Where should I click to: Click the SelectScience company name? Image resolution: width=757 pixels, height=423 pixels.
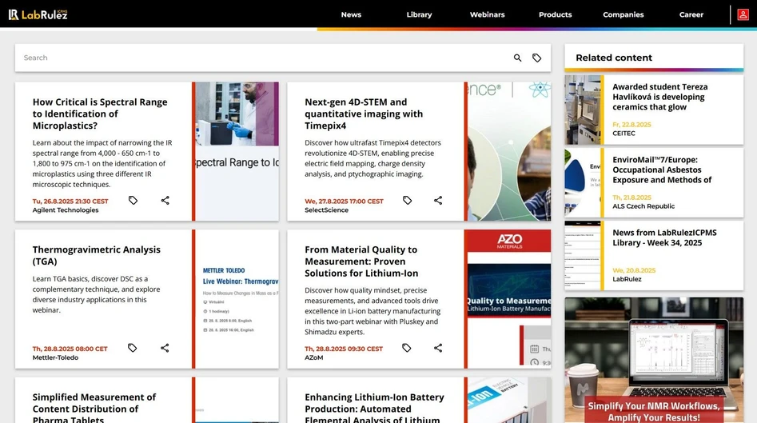(x=326, y=210)
